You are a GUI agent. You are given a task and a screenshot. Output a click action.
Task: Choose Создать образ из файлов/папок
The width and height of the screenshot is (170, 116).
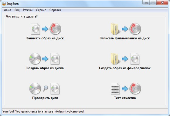(125, 68)
